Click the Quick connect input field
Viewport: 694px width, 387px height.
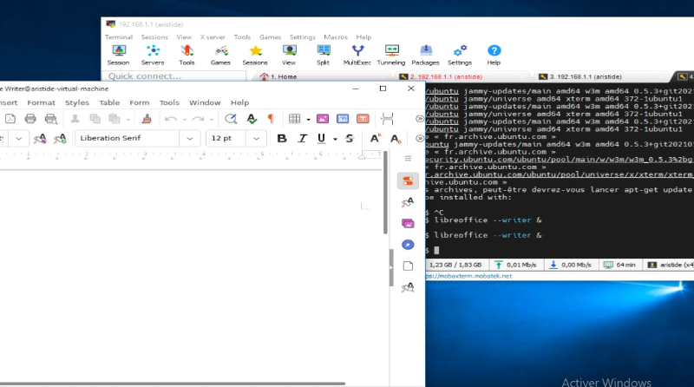[x=173, y=76]
